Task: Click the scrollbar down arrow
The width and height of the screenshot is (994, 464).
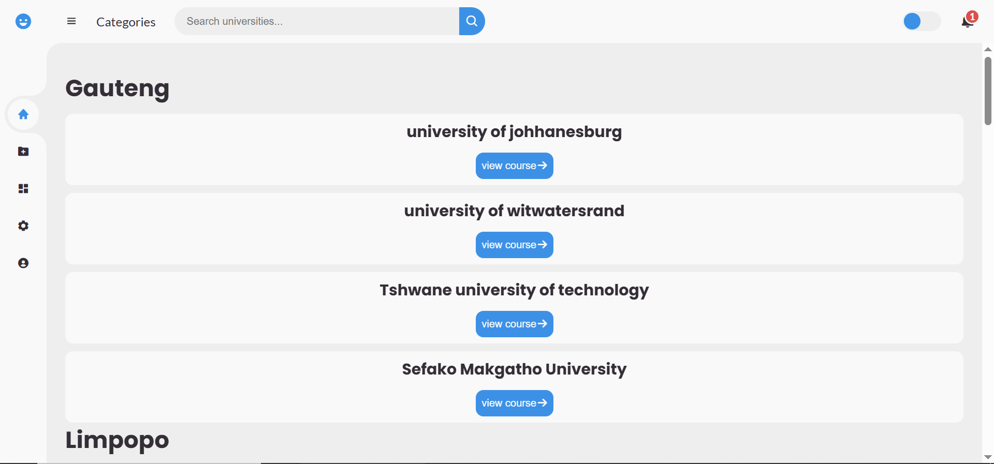Action: [x=988, y=457]
